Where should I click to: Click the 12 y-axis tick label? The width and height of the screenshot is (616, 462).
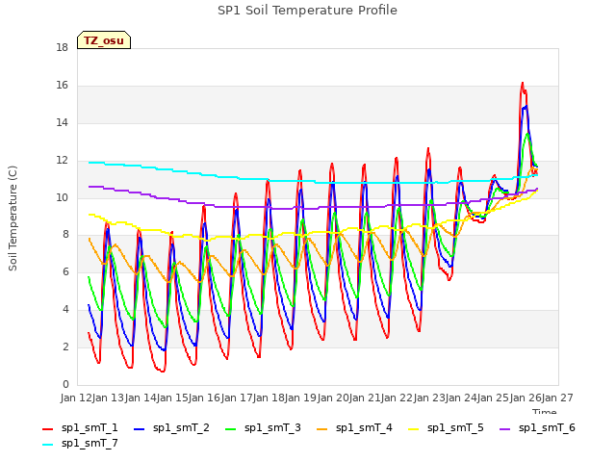[x=62, y=161]
